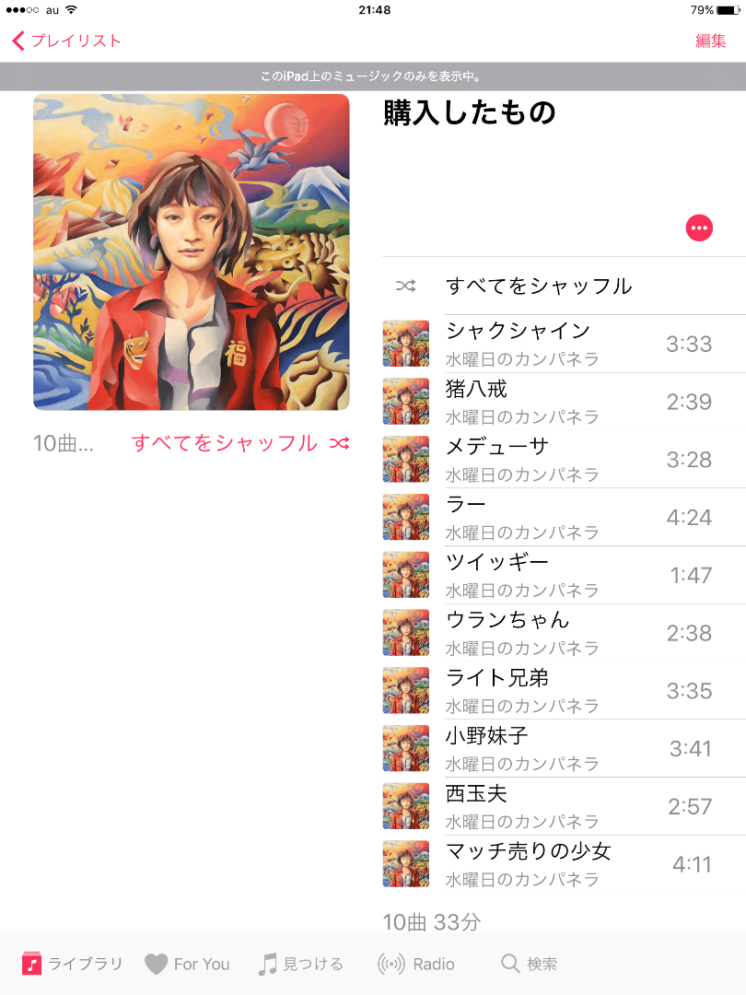The width and height of the screenshot is (746, 995).
Task: Play the song マッチ売りの少女
Action: [564, 864]
